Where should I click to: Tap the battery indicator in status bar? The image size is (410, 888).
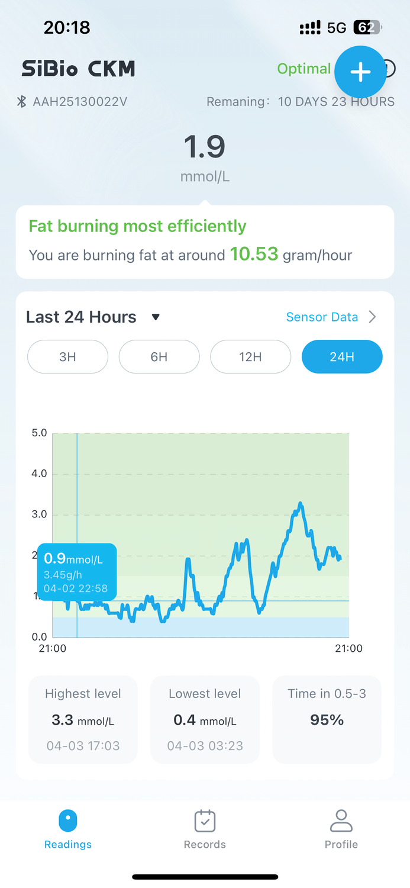click(367, 27)
